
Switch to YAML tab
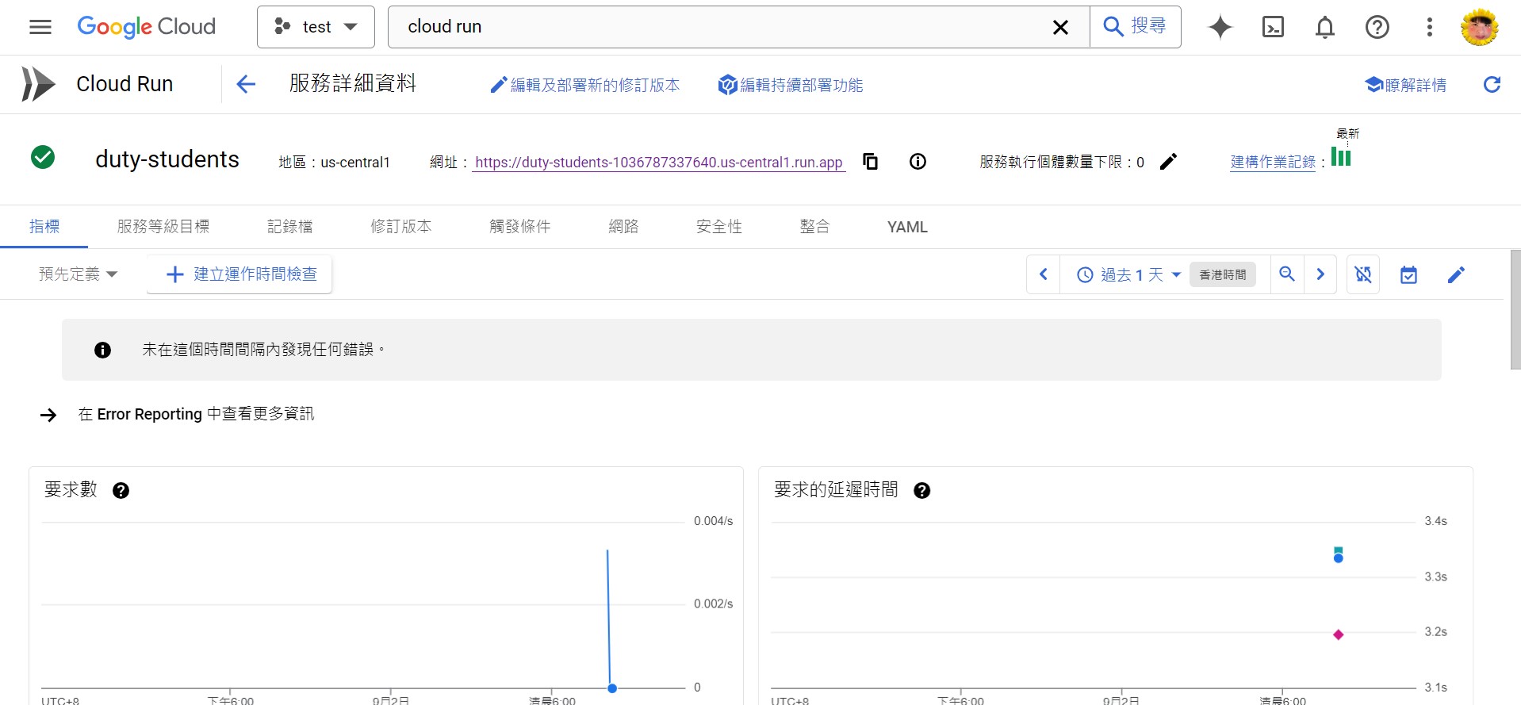[x=907, y=227]
